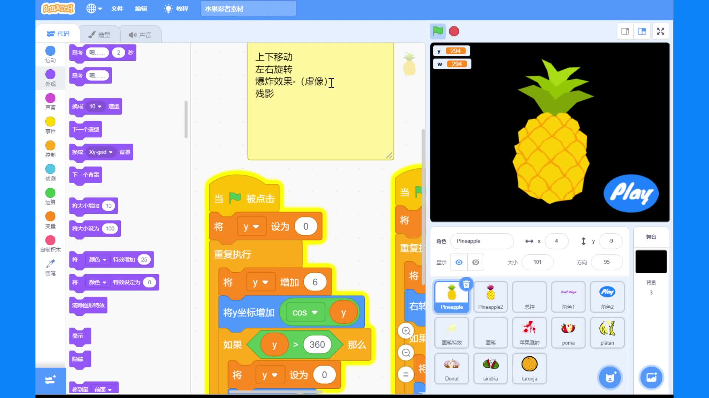The height and width of the screenshot is (398, 709).
Task: Open 颜色 dropdown in 特效设定为 block
Action: 97,282
